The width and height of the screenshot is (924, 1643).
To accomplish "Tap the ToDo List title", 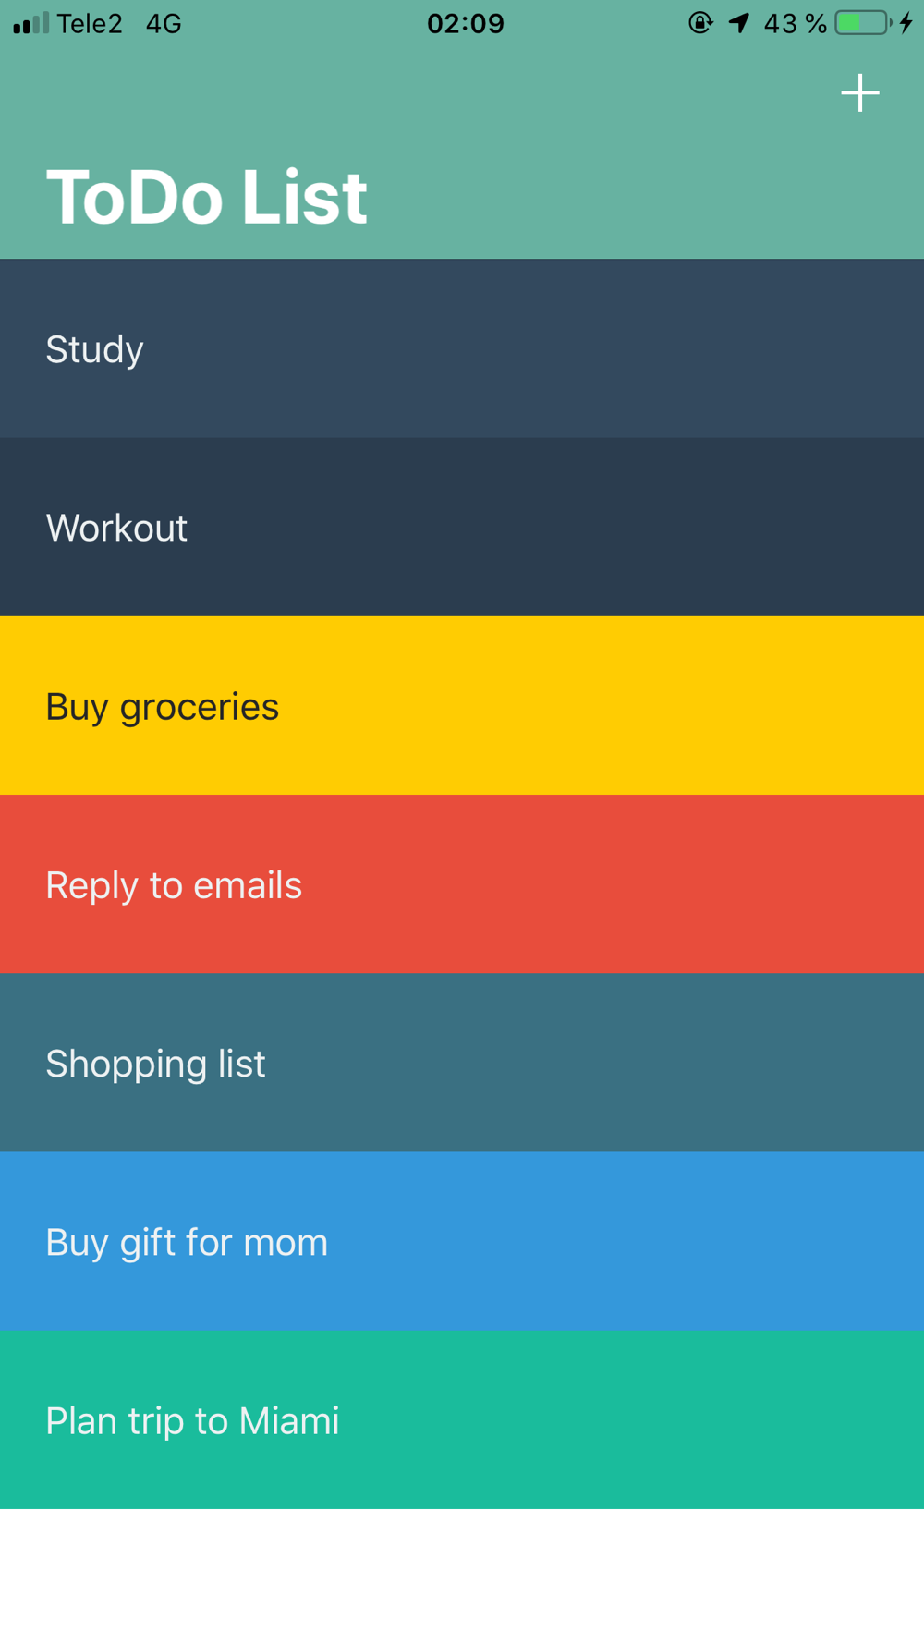I will coord(207,197).
